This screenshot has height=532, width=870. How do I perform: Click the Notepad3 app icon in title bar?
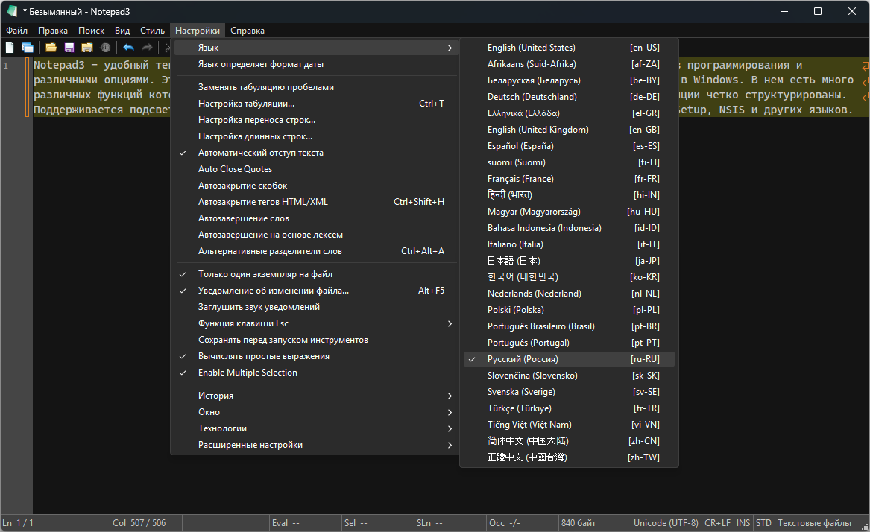[x=12, y=11]
